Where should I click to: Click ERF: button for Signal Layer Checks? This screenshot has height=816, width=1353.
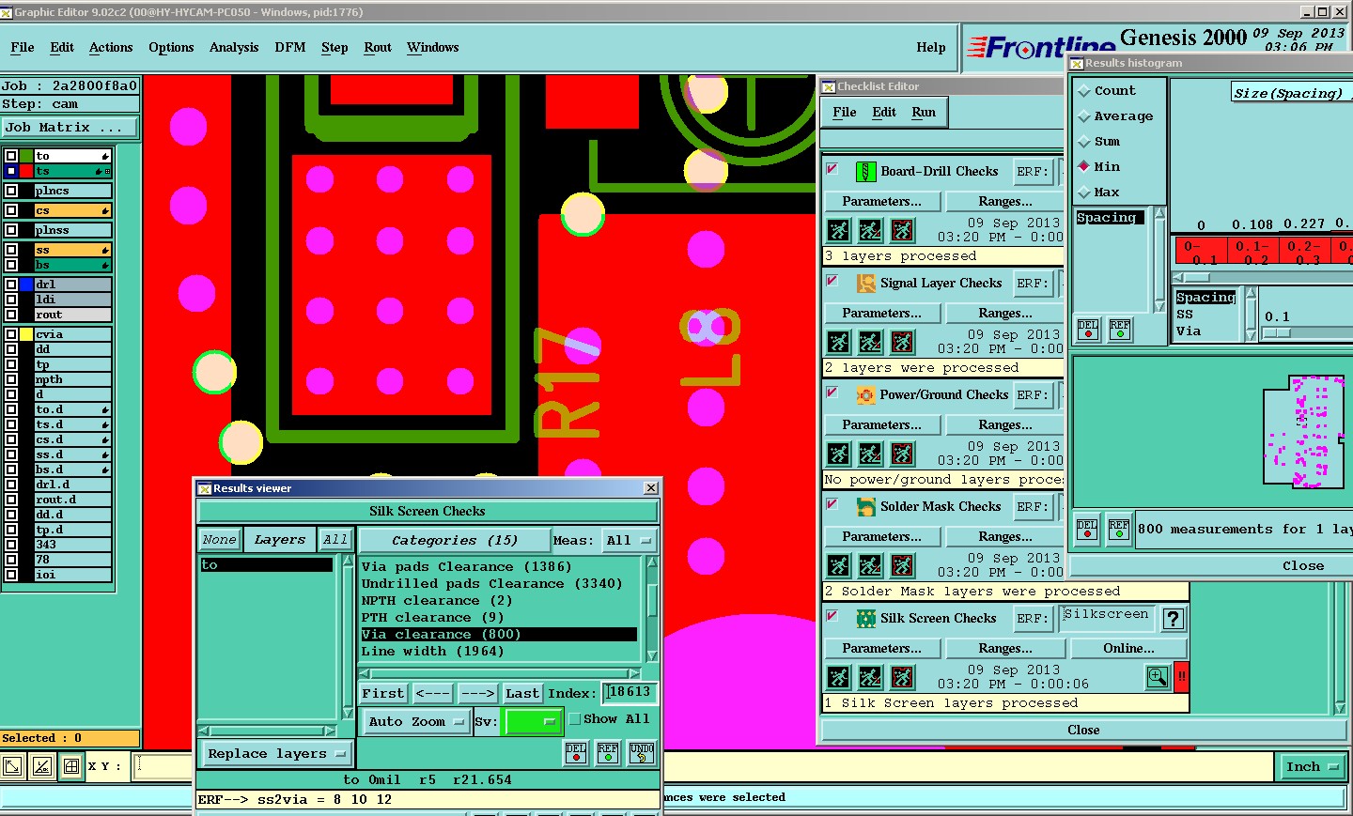pyautogui.click(x=1032, y=284)
